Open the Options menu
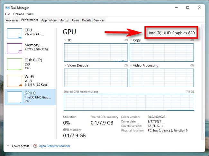The width and height of the screenshot is (209, 156). tap(19, 14)
